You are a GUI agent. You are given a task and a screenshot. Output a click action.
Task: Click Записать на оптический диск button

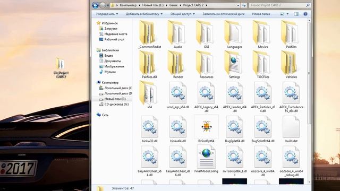click(223, 14)
